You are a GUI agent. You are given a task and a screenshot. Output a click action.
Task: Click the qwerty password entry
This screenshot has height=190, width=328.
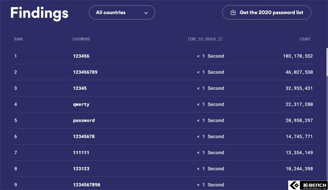(81, 104)
